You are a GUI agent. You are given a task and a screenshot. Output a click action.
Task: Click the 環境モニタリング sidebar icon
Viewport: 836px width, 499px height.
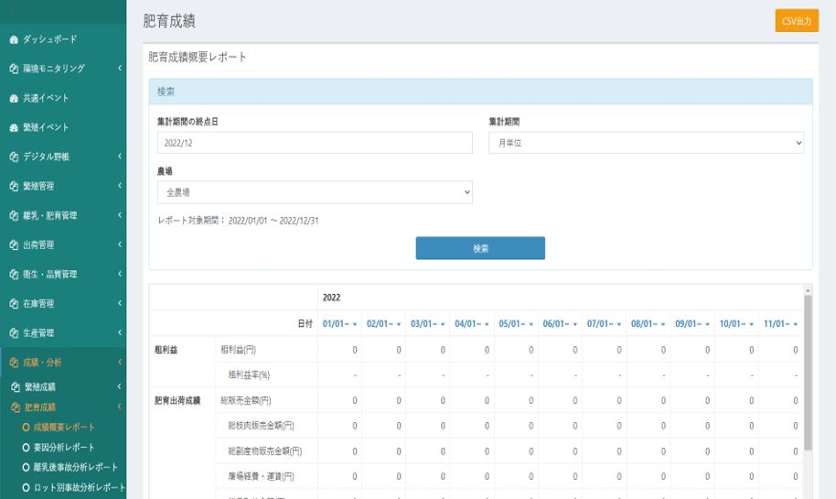14,69
